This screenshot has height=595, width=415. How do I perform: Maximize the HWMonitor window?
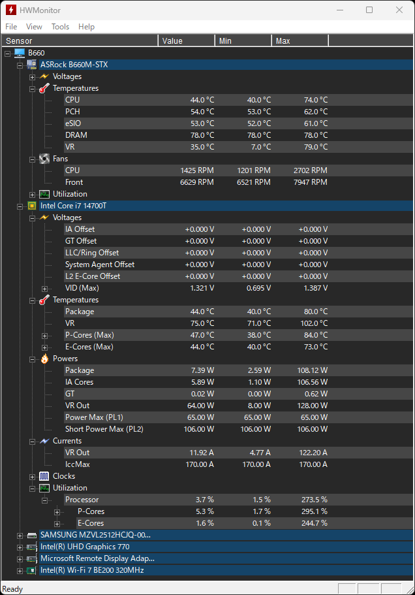369,10
